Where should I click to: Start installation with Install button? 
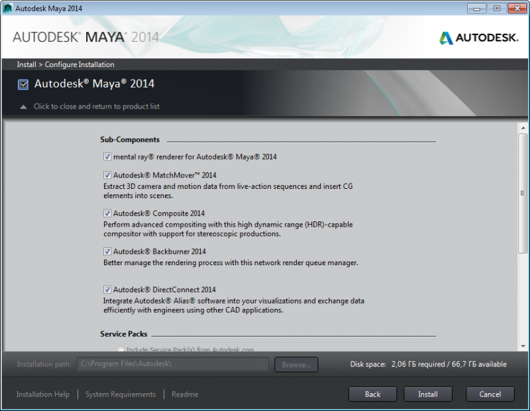click(x=428, y=394)
